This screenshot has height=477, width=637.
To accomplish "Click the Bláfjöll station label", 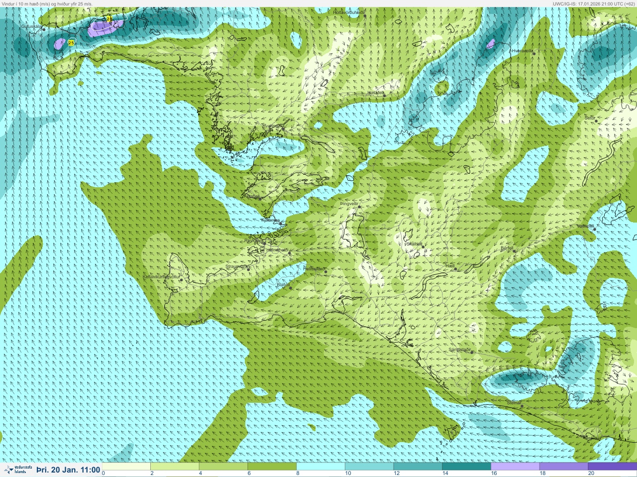I will point(283,285).
